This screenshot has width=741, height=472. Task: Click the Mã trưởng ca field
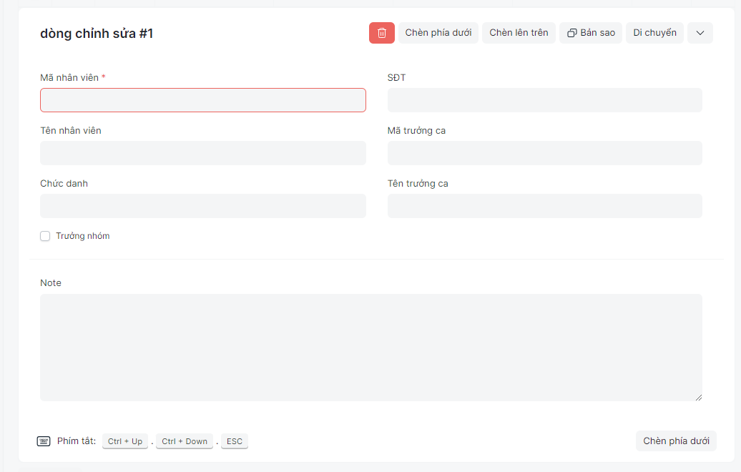click(x=544, y=153)
